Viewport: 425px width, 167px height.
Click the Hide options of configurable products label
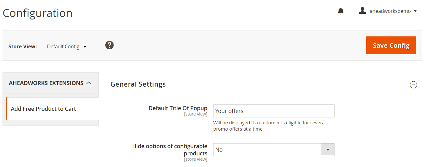point(170,150)
